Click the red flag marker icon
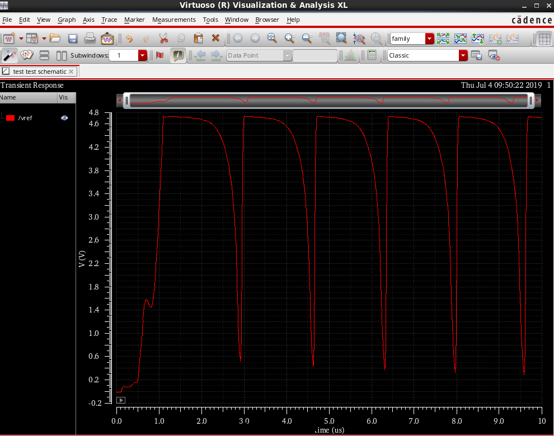This screenshot has width=554, height=436. click(x=159, y=55)
